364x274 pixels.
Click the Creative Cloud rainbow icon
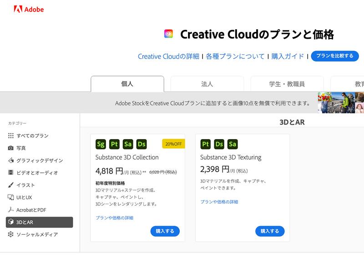(168, 34)
